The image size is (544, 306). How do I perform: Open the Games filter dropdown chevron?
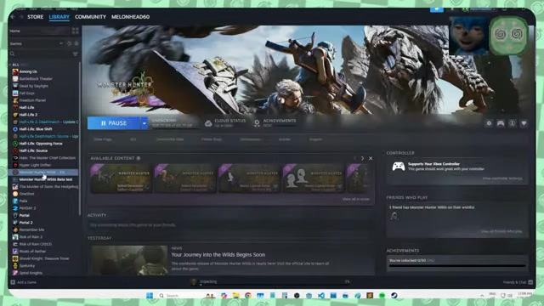click(61, 43)
